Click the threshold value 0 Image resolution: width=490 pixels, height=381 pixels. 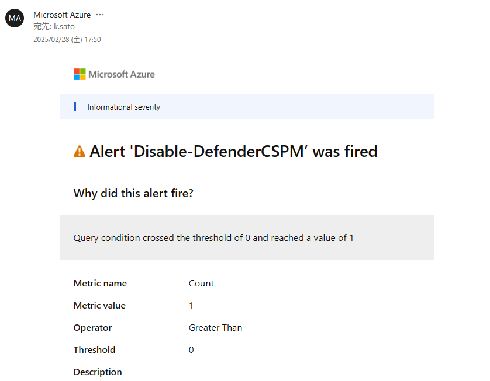[x=191, y=350]
